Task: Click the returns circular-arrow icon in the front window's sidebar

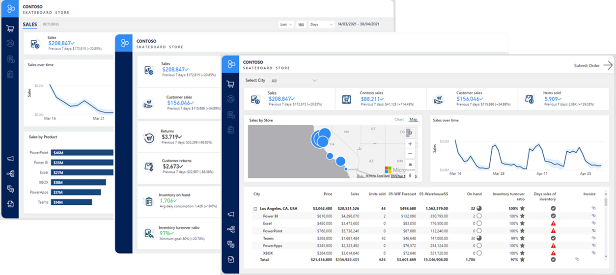Action: 230,99
